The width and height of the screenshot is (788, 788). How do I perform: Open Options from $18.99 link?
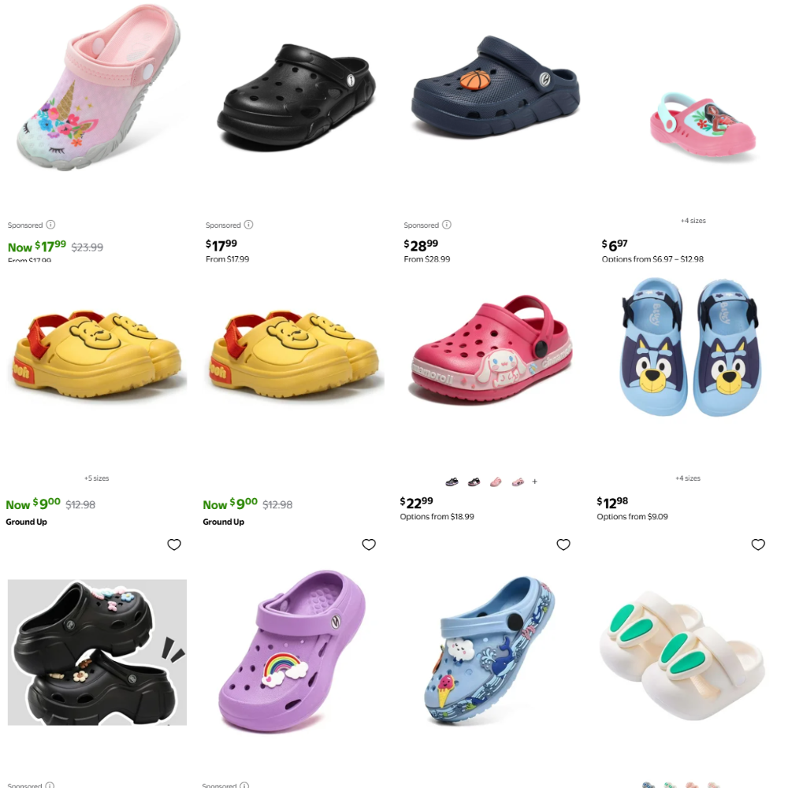pos(437,517)
